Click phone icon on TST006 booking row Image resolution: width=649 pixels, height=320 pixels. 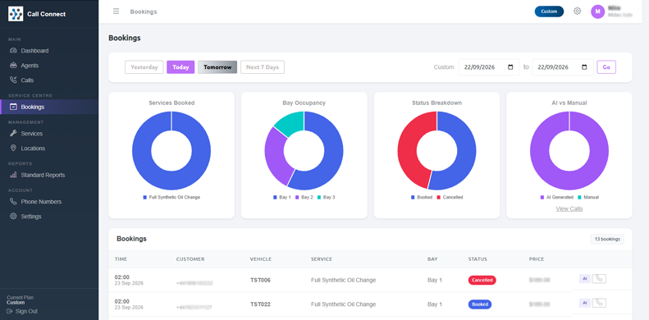(599, 279)
